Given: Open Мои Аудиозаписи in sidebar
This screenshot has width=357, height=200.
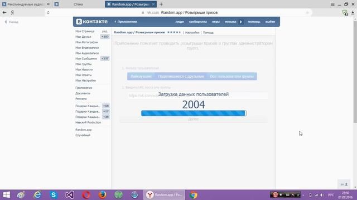Looking at the screenshot, I should coord(87,53).
